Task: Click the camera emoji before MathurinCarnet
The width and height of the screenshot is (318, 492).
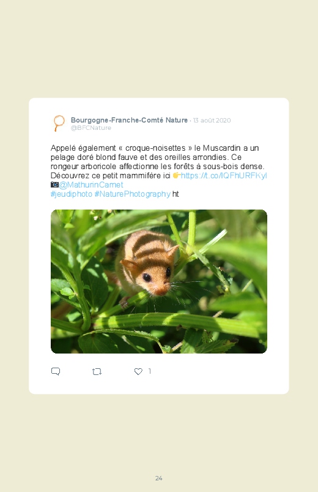Action: pyautogui.click(x=54, y=184)
